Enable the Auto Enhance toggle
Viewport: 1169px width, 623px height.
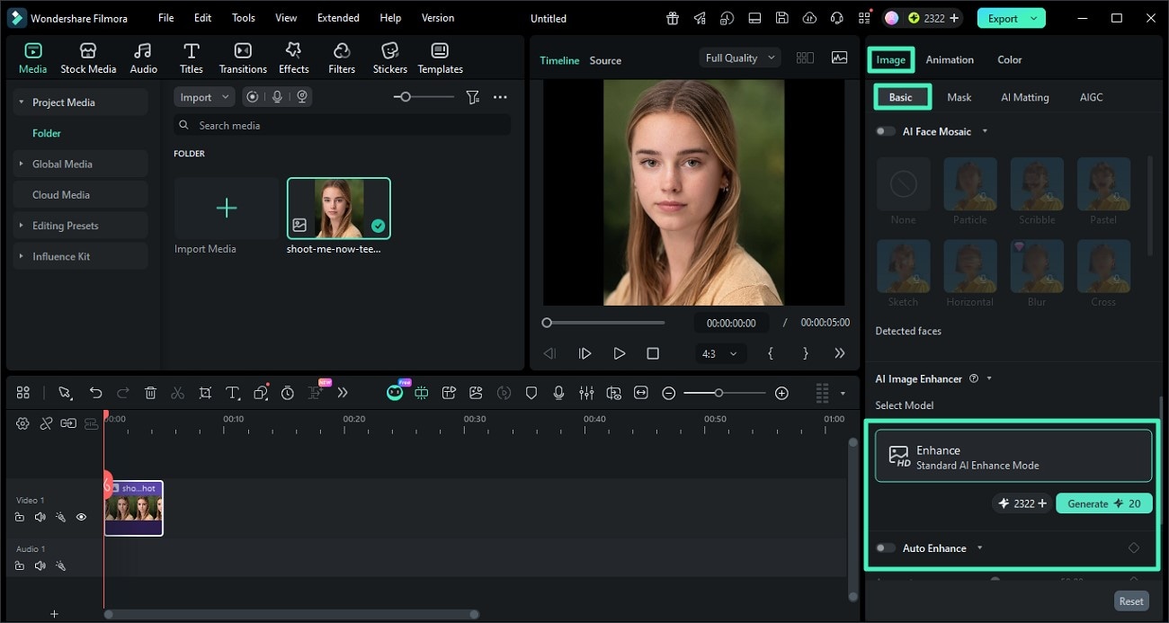click(885, 547)
